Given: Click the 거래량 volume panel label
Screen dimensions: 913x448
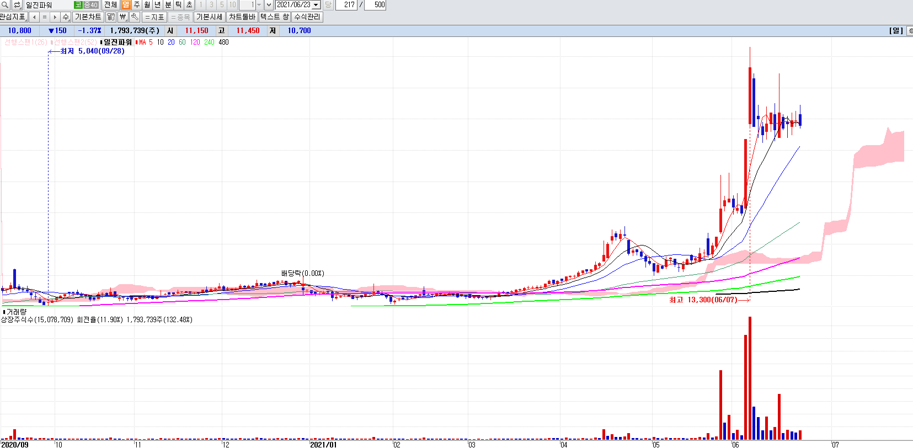Looking at the screenshot, I should tap(15, 312).
